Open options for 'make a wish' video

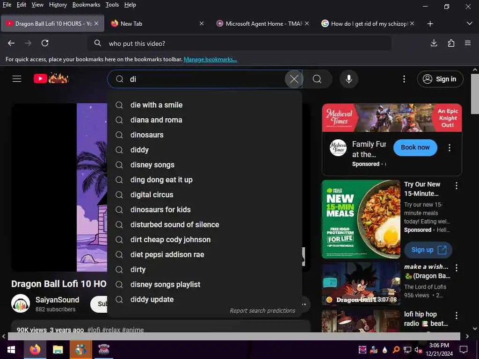pos(457,268)
